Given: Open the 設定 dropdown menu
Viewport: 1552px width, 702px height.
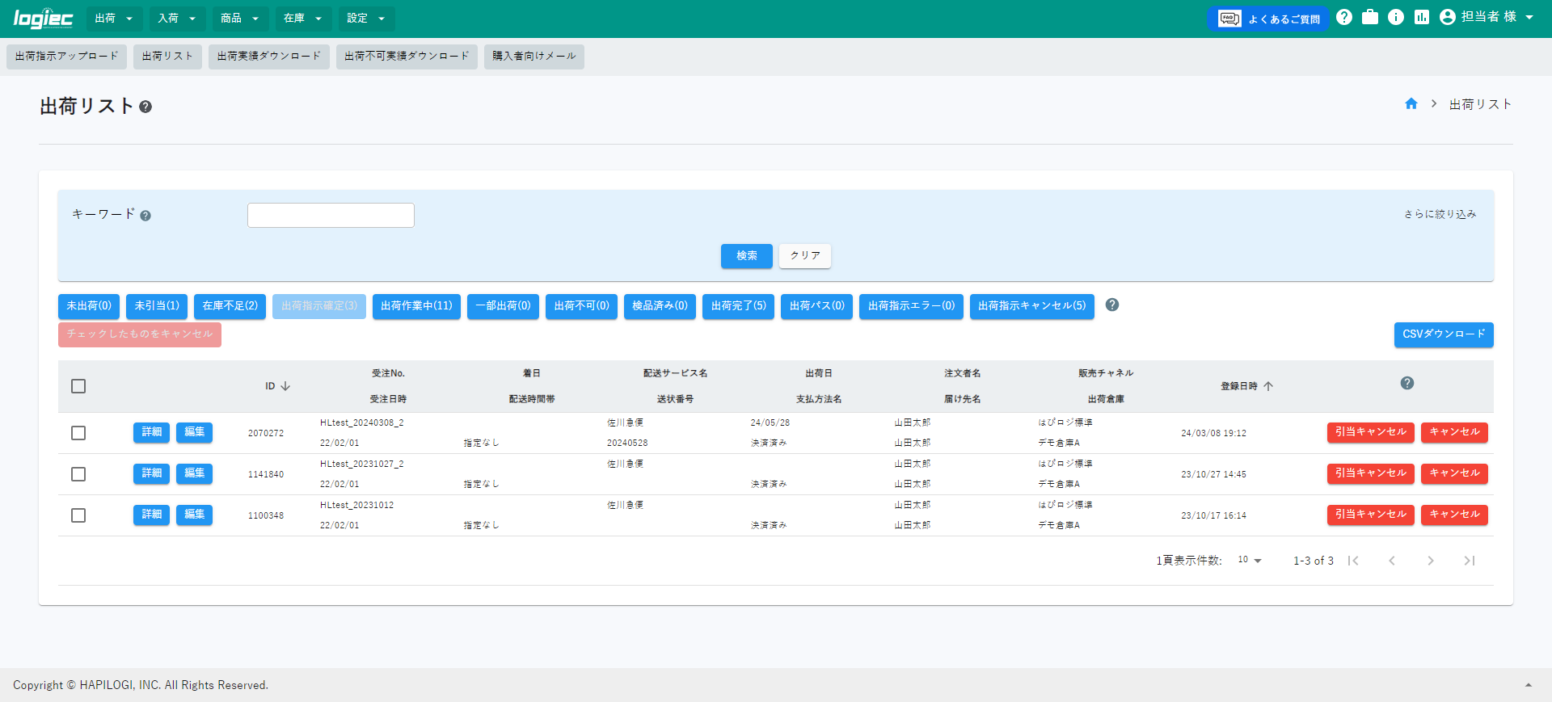Looking at the screenshot, I should click(366, 19).
